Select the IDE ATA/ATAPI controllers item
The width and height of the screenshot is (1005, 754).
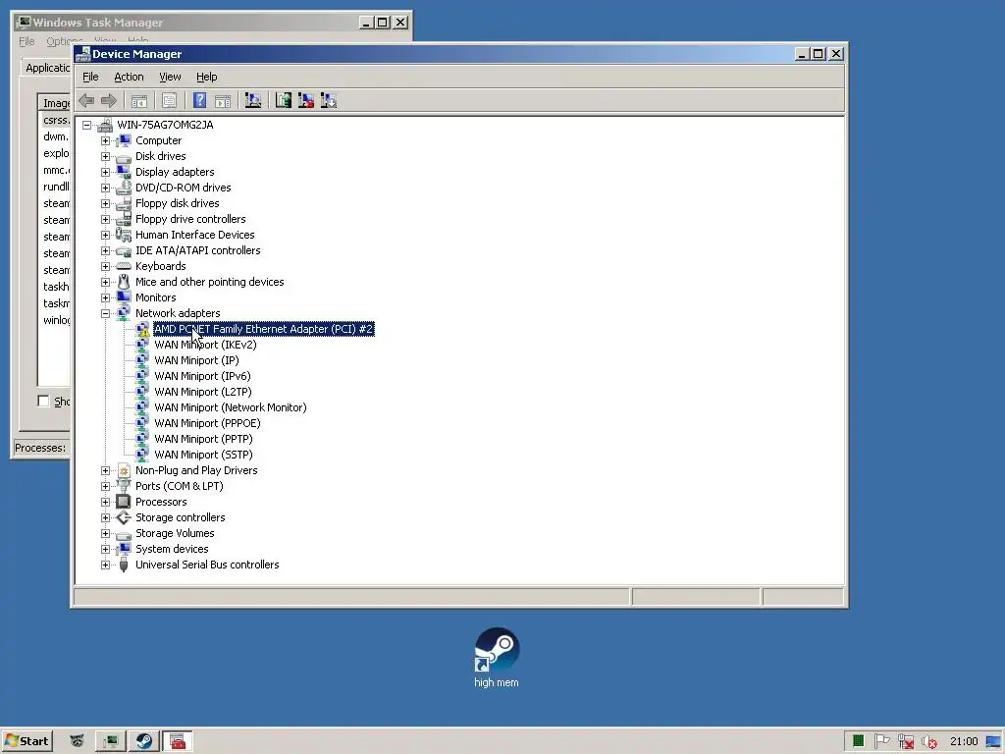click(x=197, y=250)
